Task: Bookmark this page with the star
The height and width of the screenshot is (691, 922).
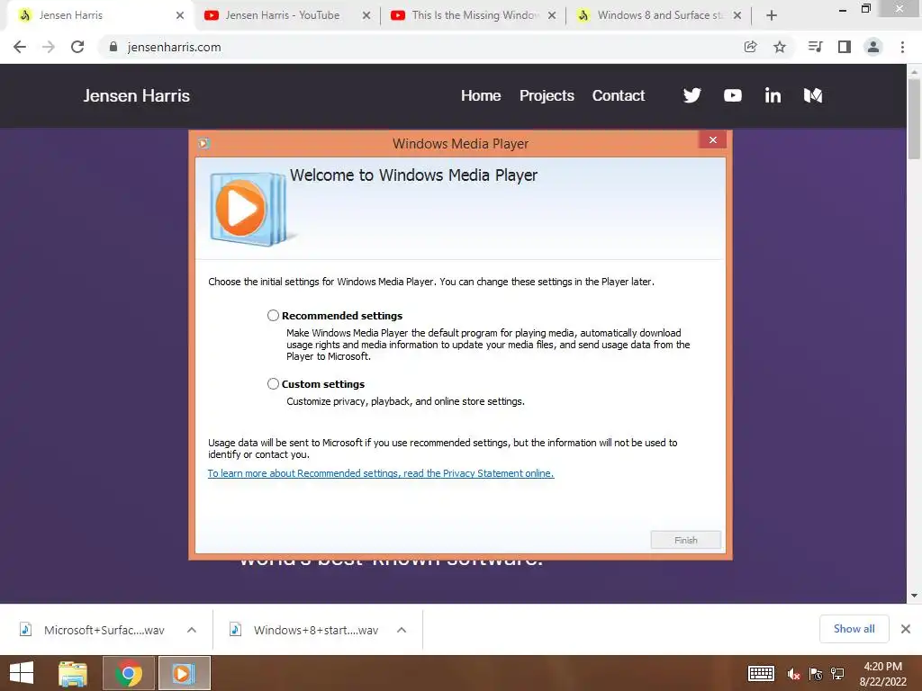Action: (x=780, y=47)
